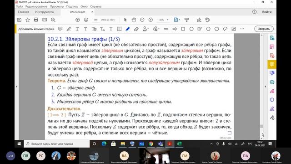Viewport: 291px width, 164px height.
Task: Send file by email envelope icon
Action: tap(45, 20)
